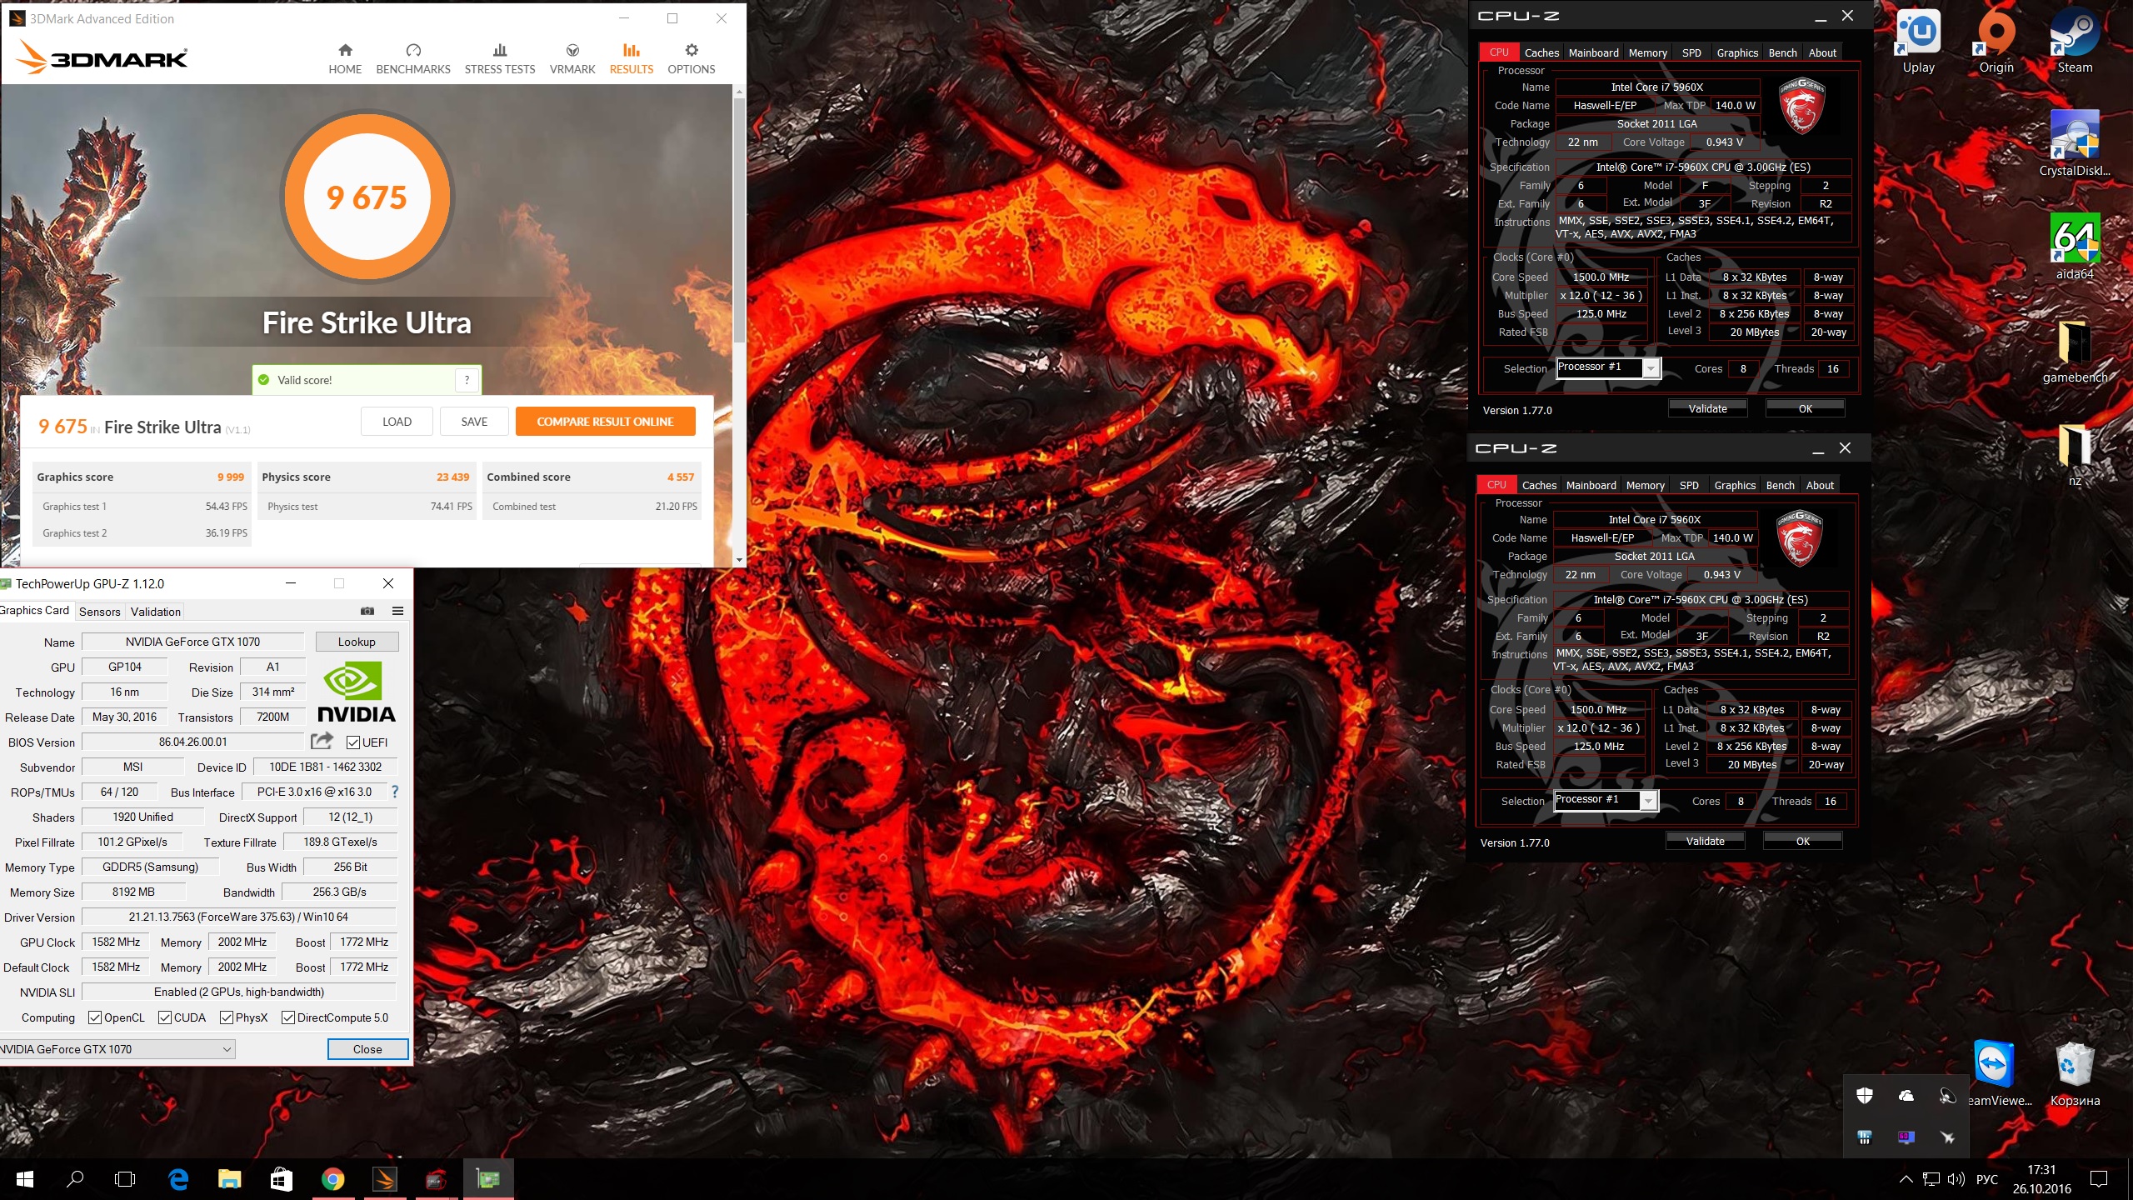Click Close button in GPU-Z

tap(367, 1049)
